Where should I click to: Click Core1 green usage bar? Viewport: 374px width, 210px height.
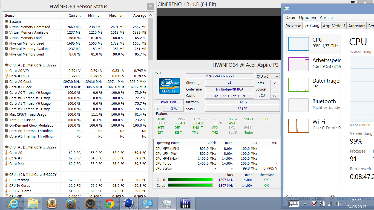[x=190, y=185]
